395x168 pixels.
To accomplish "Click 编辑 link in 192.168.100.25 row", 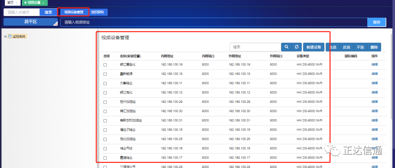I will 375,139.
